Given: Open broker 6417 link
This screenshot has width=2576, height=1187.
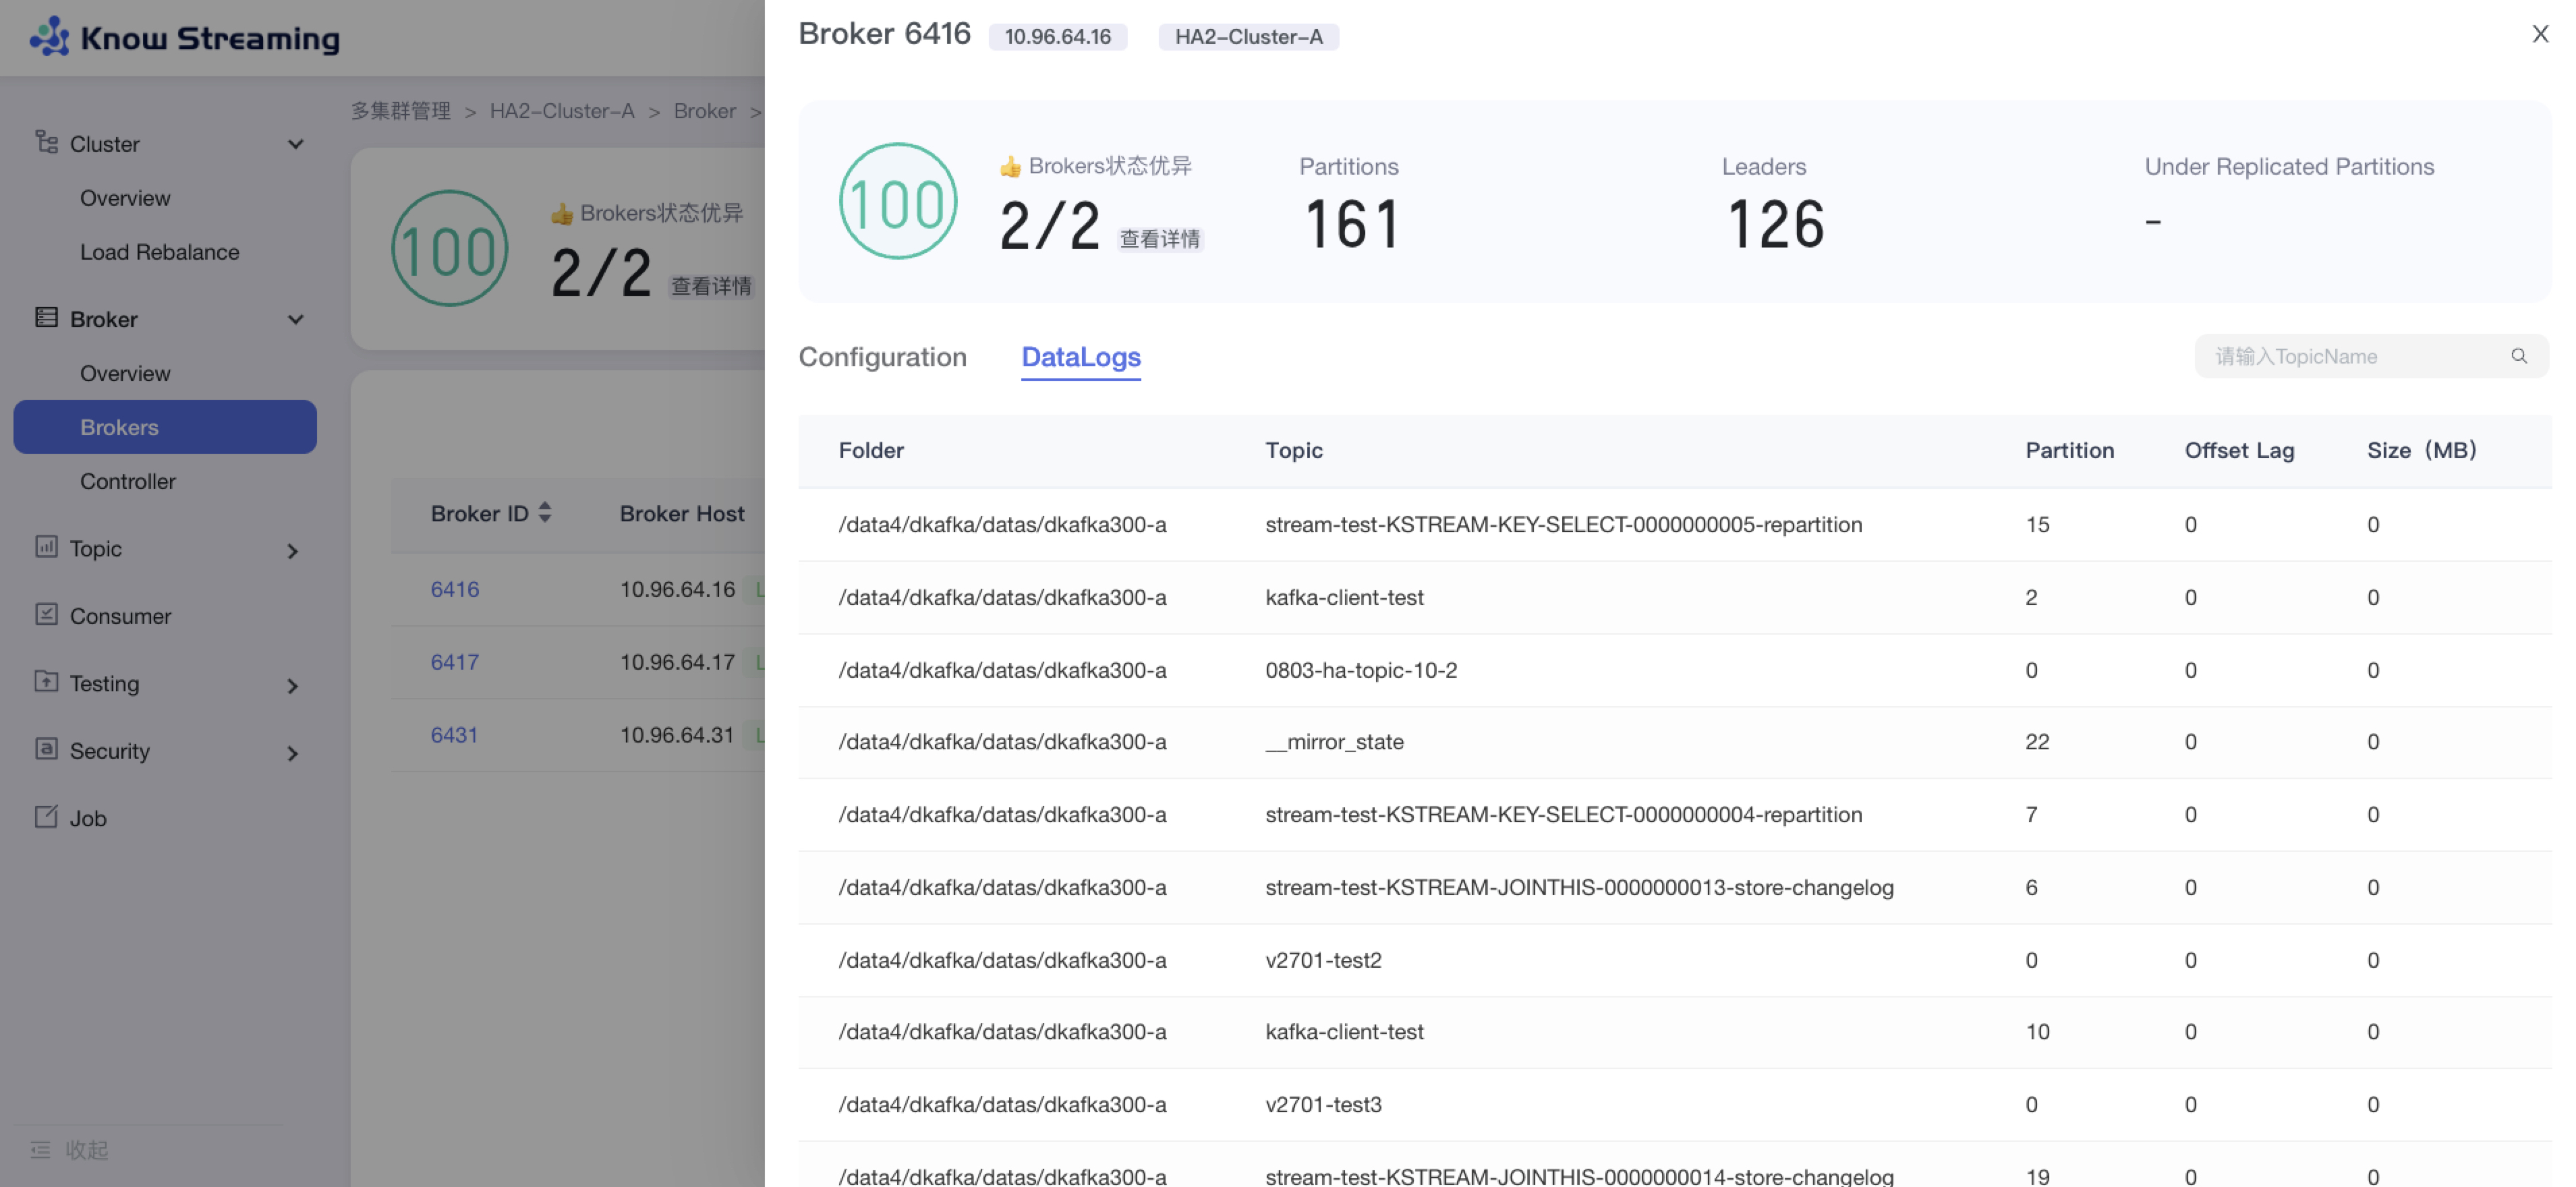Looking at the screenshot, I should (x=454, y=662).
